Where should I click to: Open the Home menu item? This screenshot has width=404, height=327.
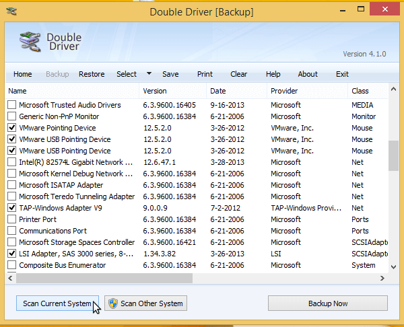coord(23,74)
